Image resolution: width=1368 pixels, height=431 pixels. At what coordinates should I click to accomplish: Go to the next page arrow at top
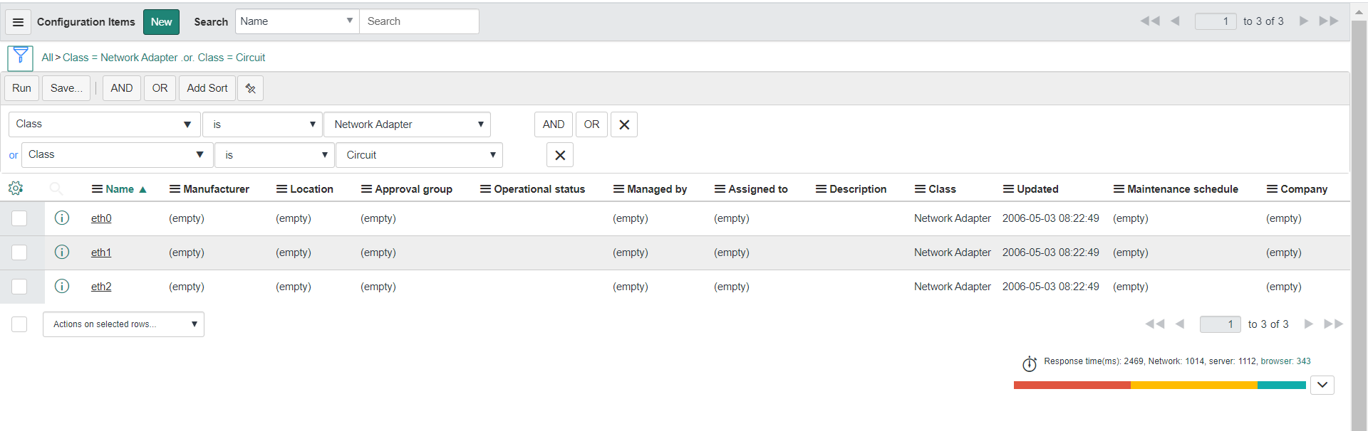[1303, 21]
